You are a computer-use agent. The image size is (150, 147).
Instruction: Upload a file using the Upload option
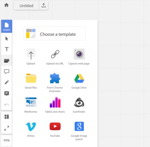[31, 57]
